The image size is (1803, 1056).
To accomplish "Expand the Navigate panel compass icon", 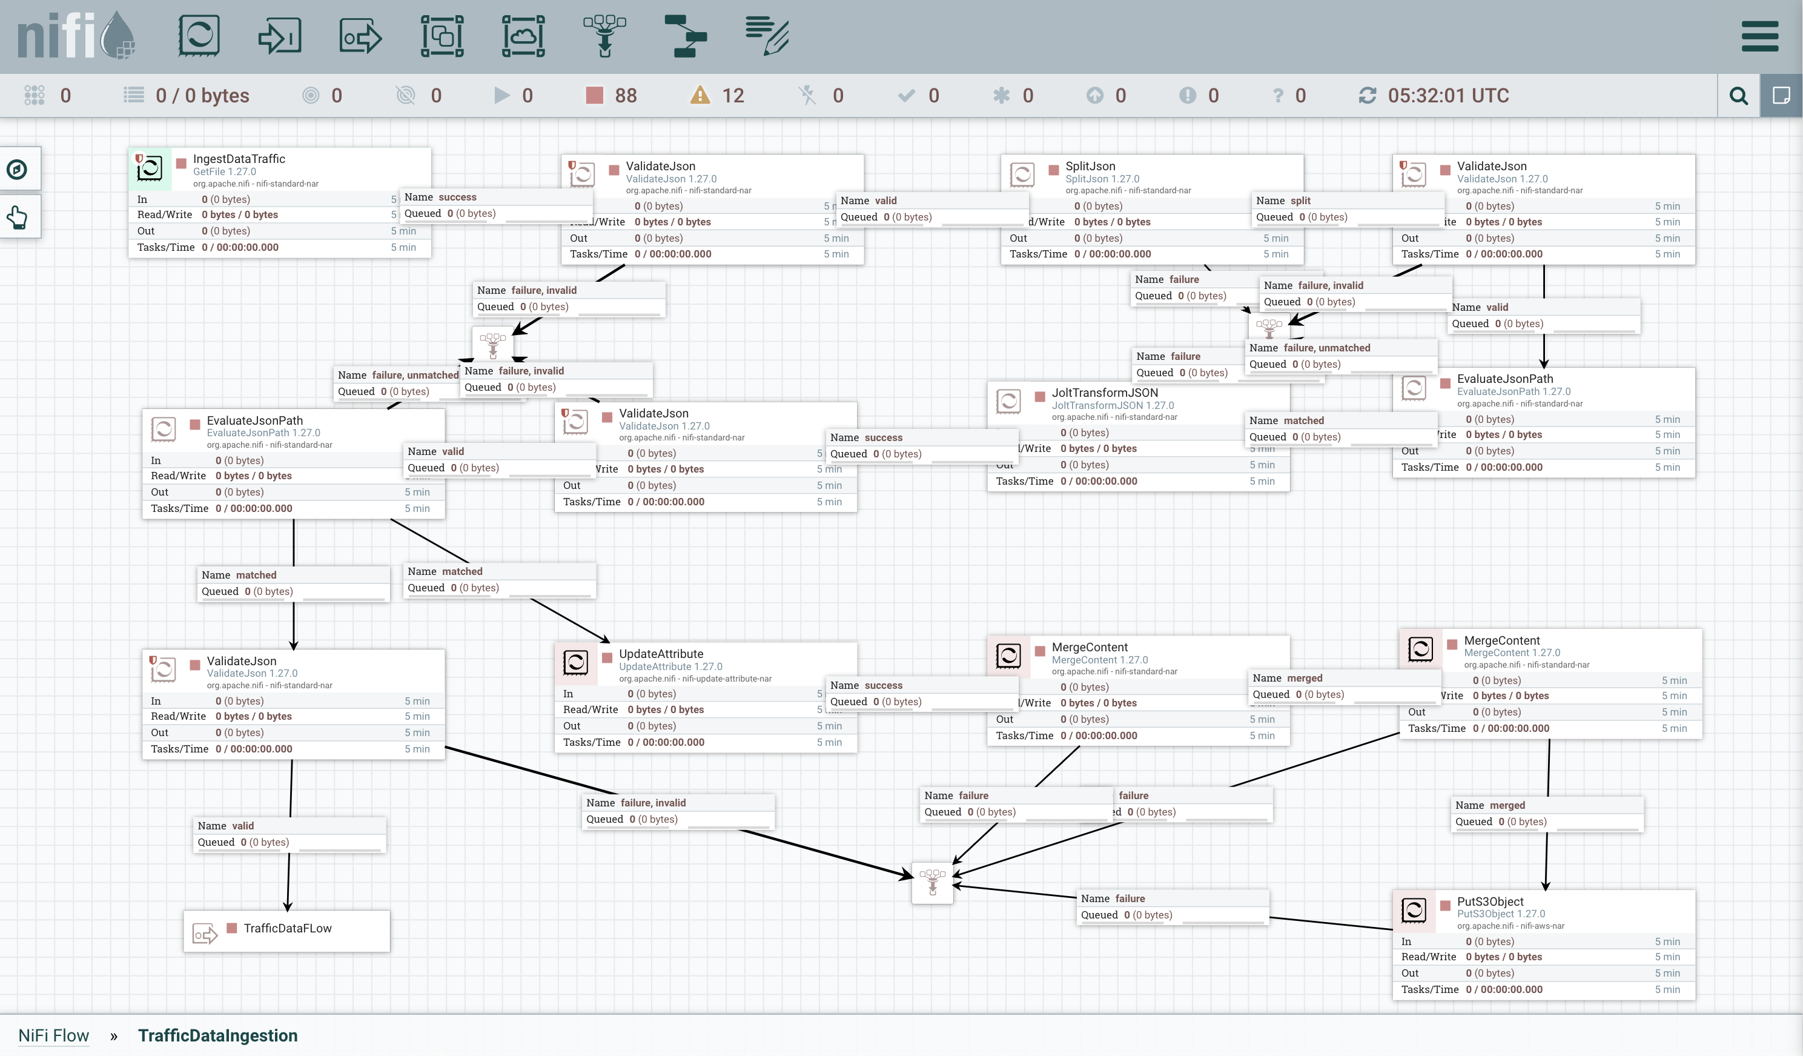I will (x=17, y=170).
